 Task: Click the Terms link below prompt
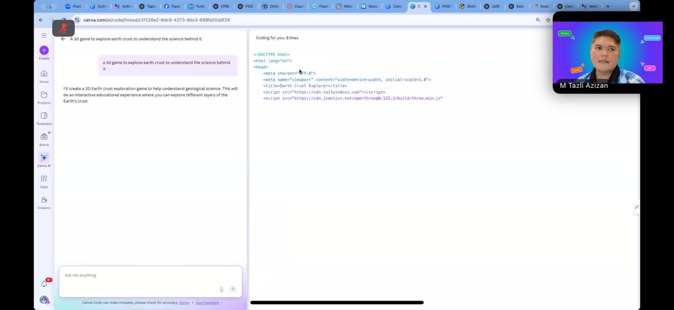(x=184, y=303)
